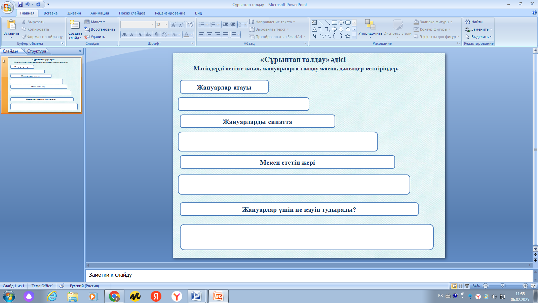Image resolution: width=538 pixels, height=303 pixels.
Task: Open Microsoft Word from taskbar
Action: click(x=196, y=296)
